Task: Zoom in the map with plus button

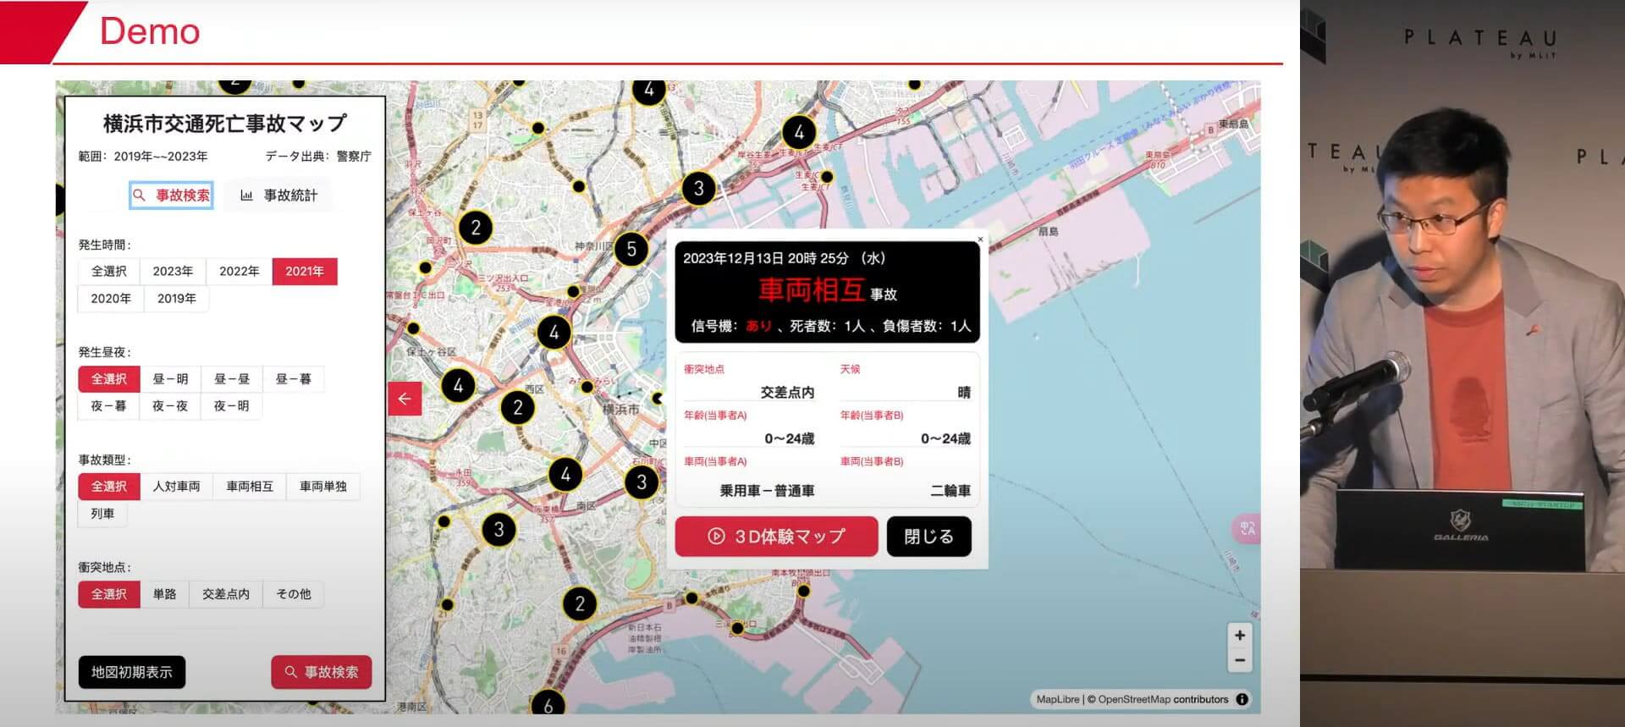Action: pos(1240,635)
